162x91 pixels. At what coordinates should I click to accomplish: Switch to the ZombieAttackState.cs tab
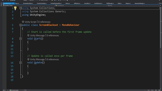click(x=28, y=3)
